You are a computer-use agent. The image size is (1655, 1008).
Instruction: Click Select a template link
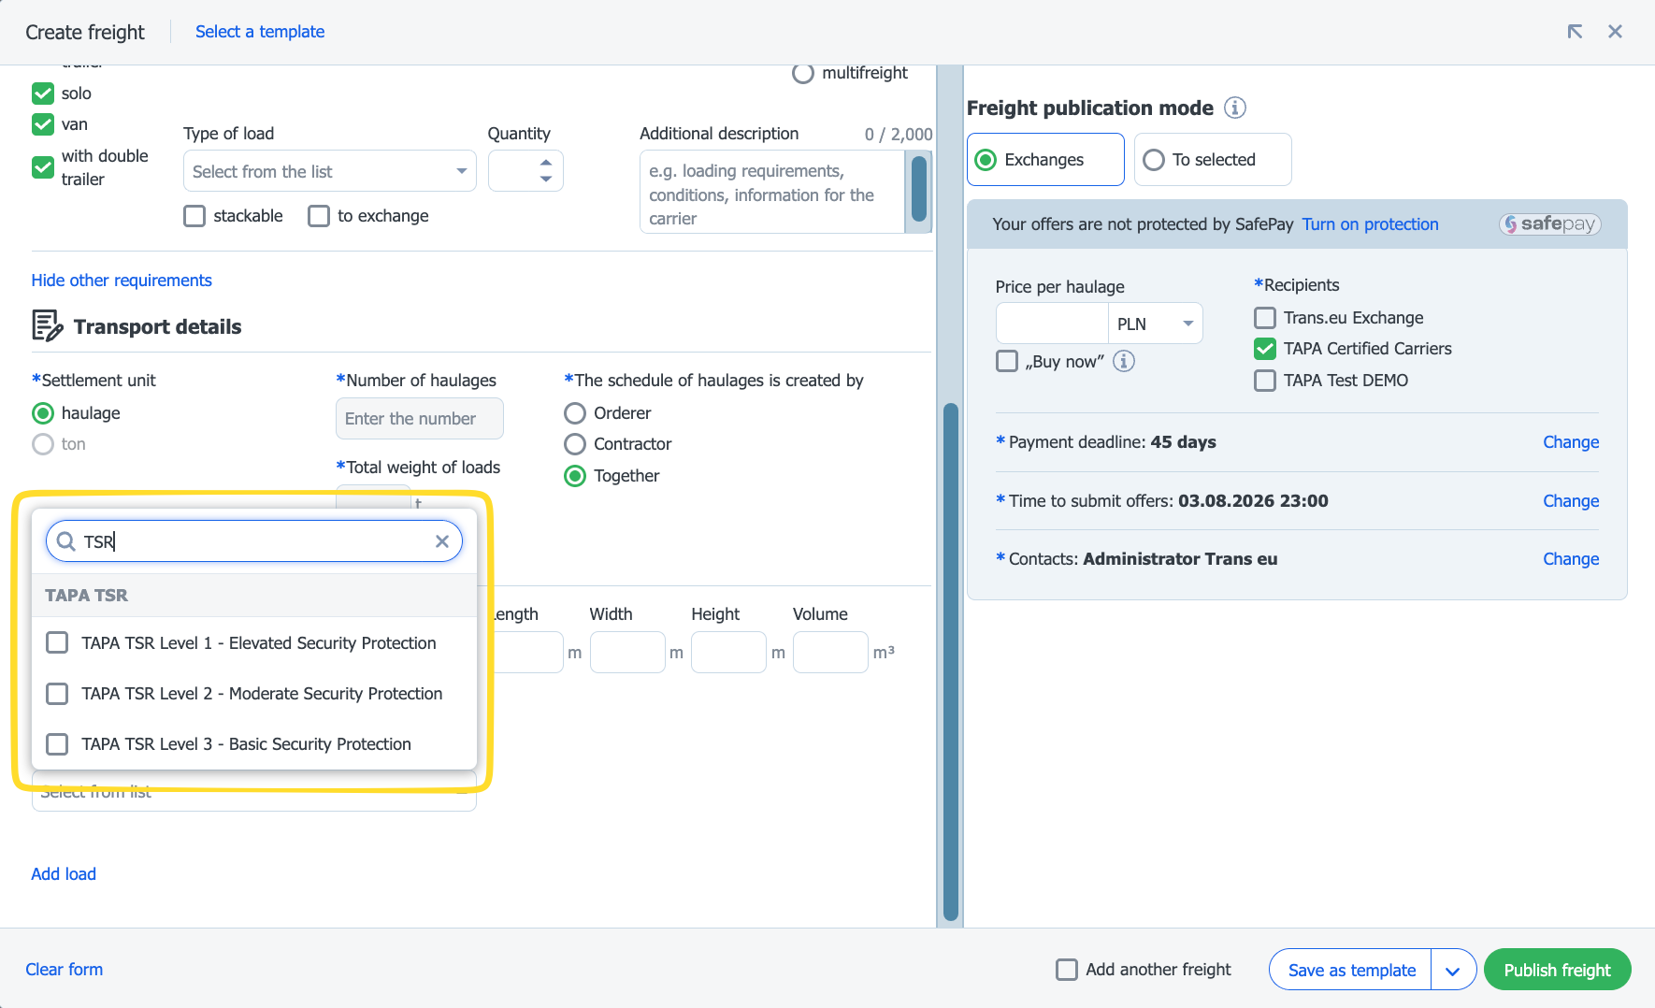260,32
